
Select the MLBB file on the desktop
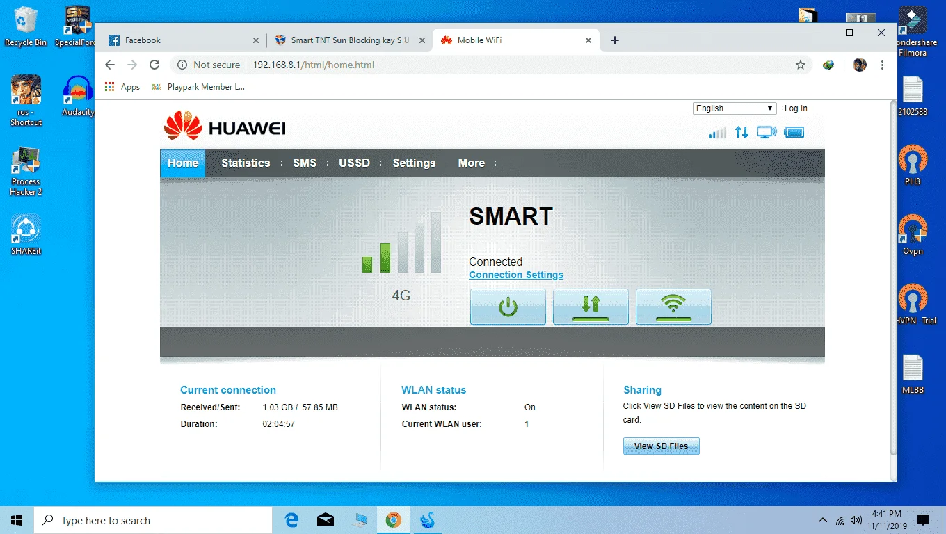point(913,375)
